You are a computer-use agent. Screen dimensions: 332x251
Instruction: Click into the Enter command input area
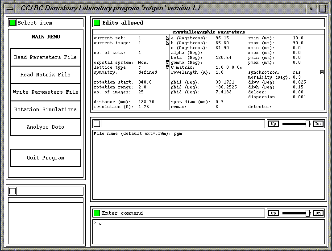(209, 231)
